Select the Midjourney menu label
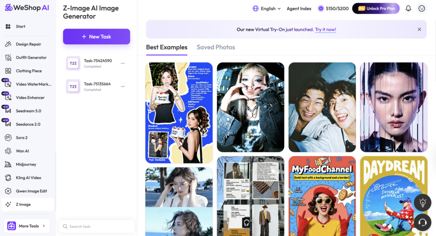 (x=26, y=165)
